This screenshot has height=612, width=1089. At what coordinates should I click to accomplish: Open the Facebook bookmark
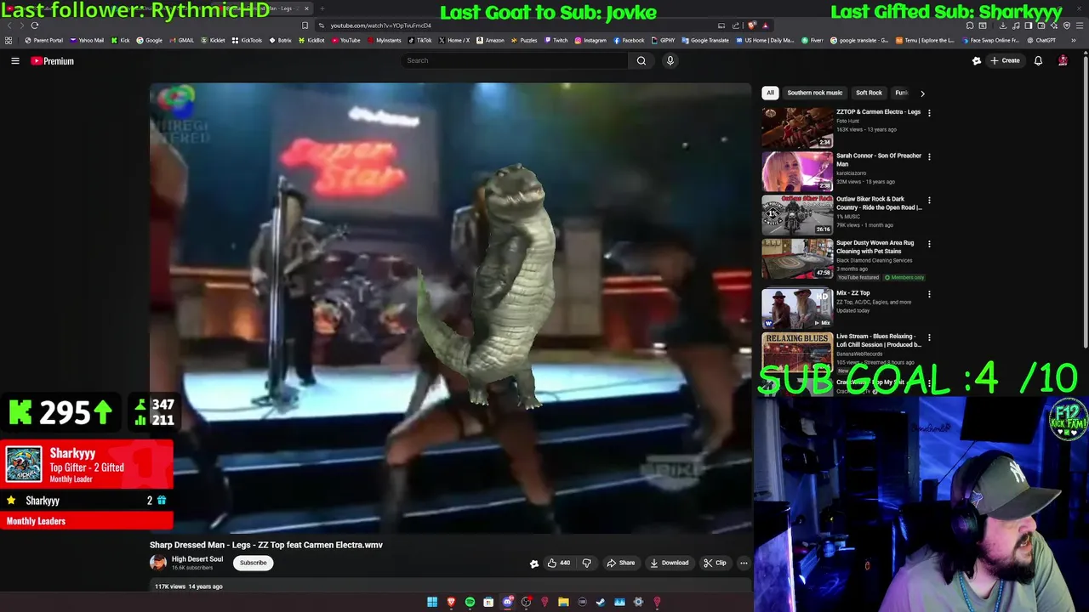(629, 40)
